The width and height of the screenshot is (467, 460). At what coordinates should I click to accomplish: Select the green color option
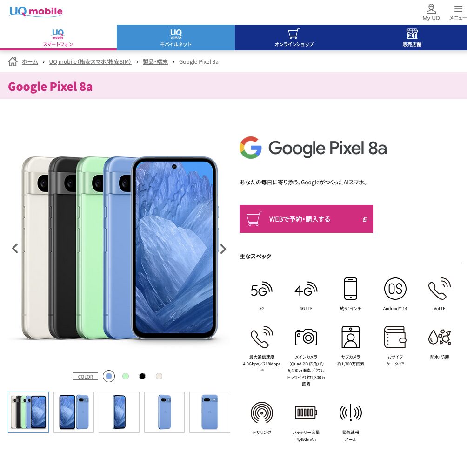tap(126, 376)
